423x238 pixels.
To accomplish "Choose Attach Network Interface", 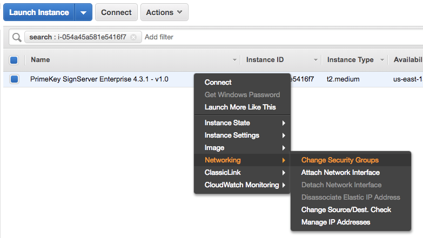I will 340,173.
